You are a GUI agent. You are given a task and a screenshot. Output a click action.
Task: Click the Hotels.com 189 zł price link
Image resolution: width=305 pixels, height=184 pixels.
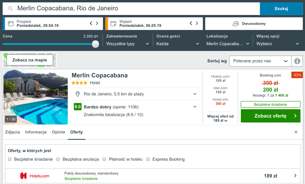coord(220,79)
